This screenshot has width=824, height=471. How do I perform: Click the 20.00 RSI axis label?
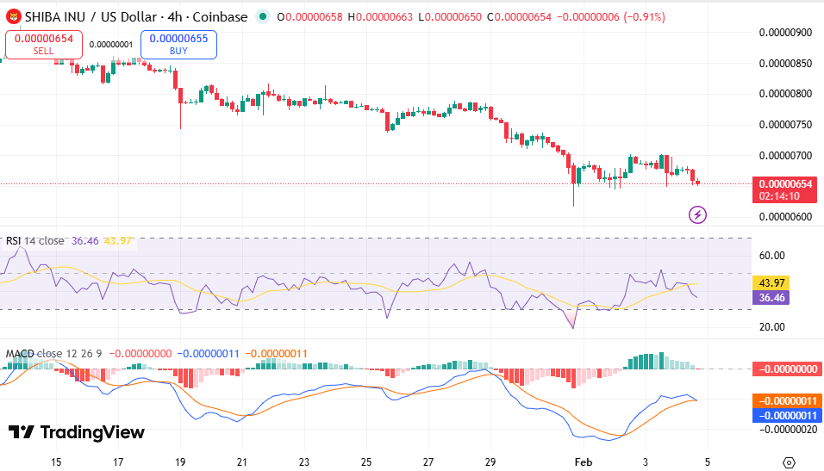[771, 327]
